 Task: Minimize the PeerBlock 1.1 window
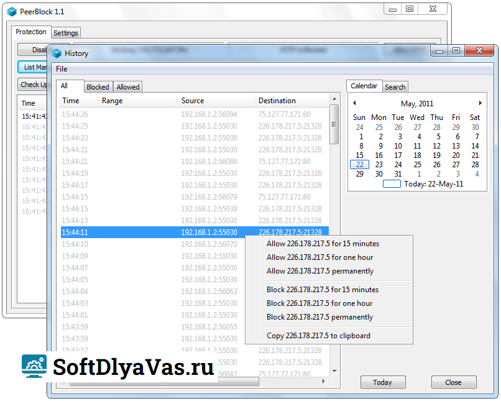(393, 9)
